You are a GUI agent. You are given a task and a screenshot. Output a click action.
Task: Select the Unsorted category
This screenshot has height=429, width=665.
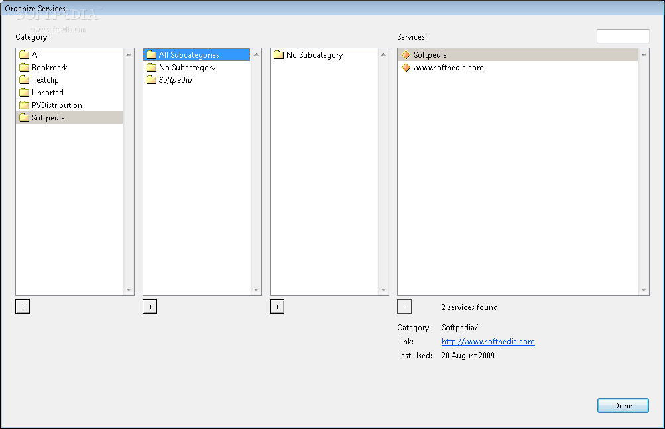69,92
